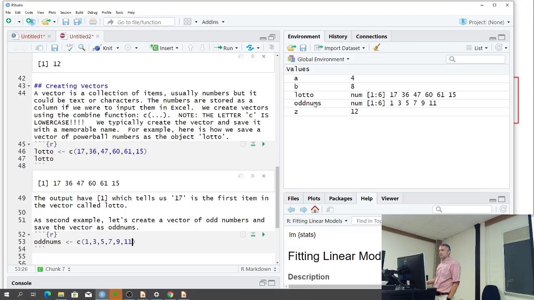
Task: Run chunk 45 with green play icon
Action: (263, 144)
